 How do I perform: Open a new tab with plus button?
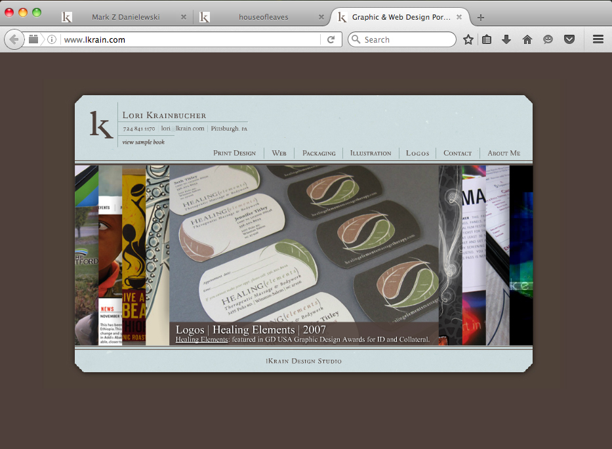tap(480, 18)
